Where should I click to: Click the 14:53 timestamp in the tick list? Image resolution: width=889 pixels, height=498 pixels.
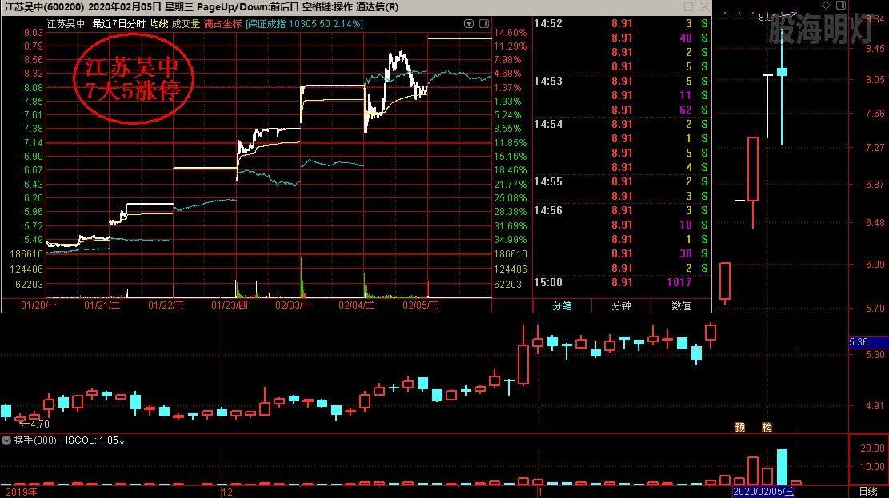(547, 81)
